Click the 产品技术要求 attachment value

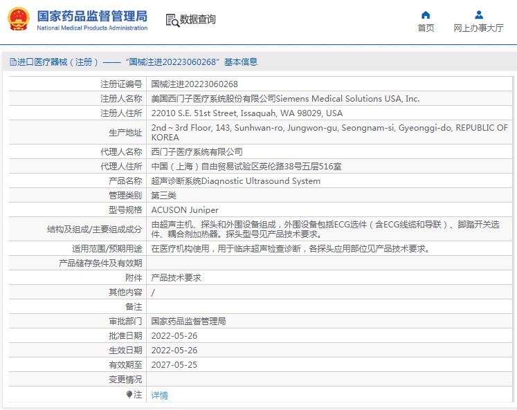point(176,278)
